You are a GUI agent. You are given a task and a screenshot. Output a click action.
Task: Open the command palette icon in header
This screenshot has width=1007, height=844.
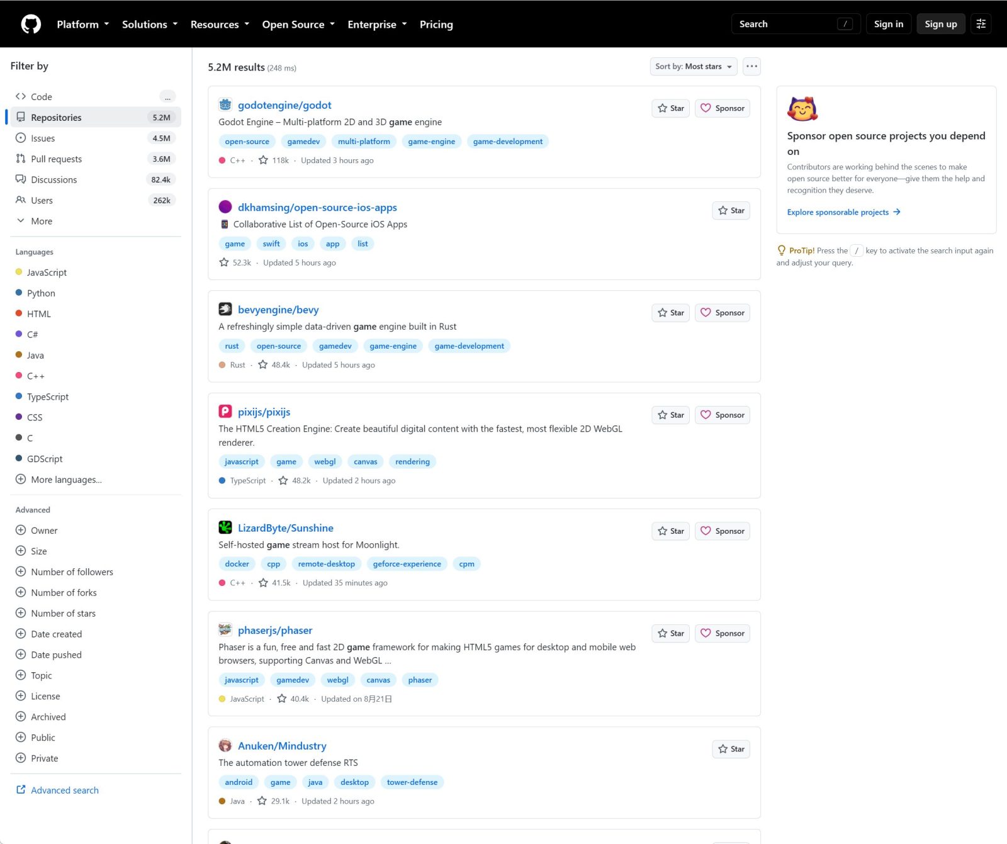981,24
